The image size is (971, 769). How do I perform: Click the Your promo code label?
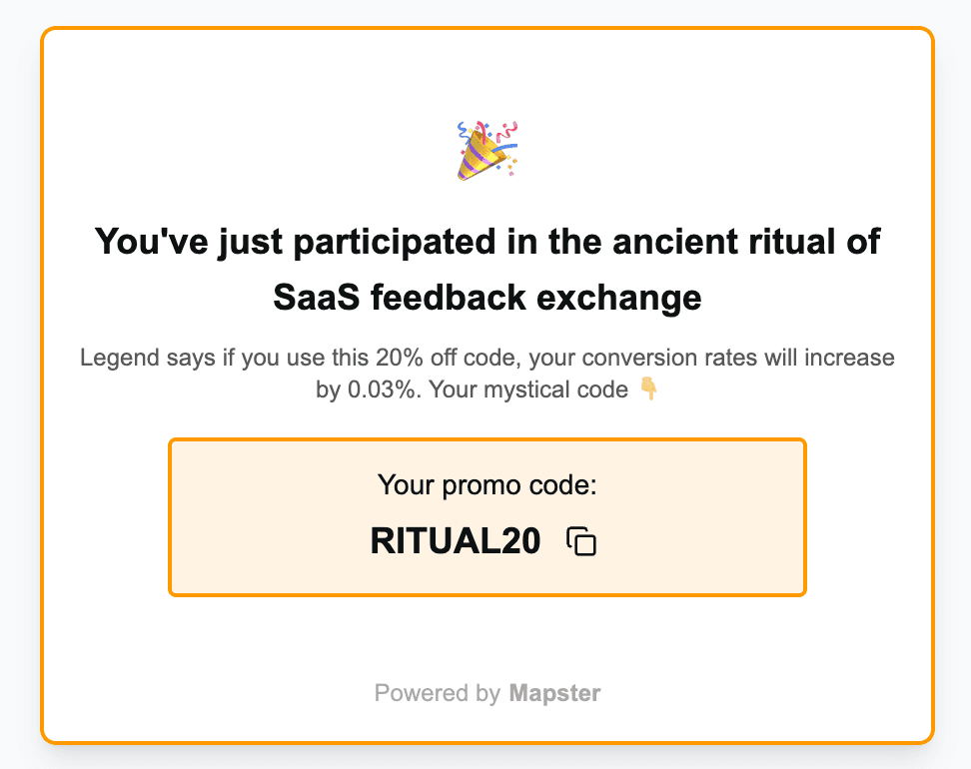pos(485,485)
